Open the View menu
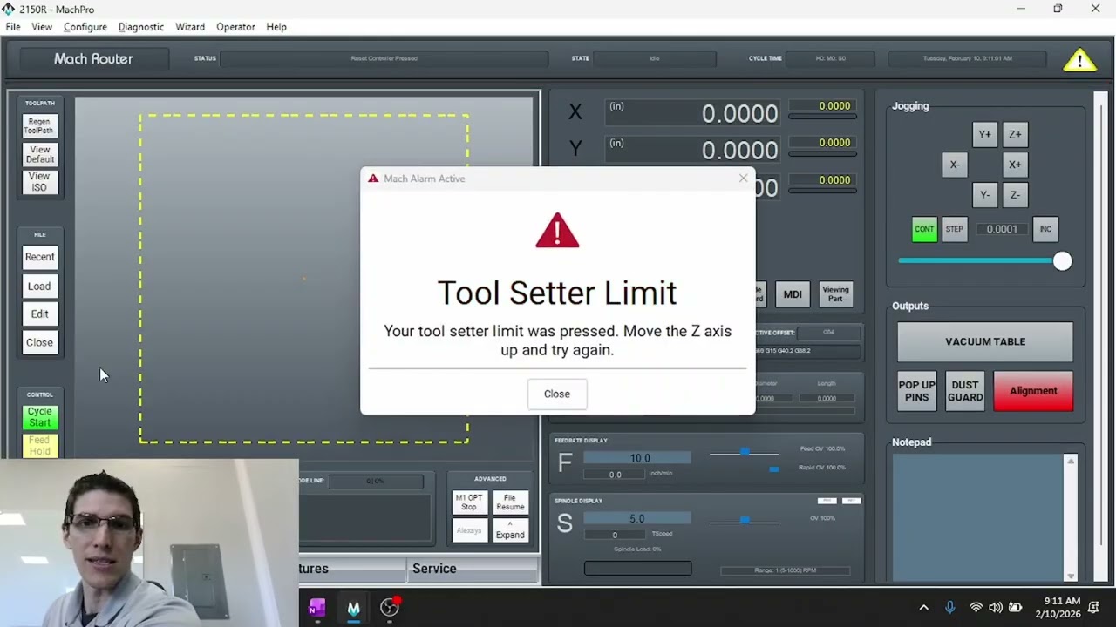The image size is (1116, 627). [42, 27]
